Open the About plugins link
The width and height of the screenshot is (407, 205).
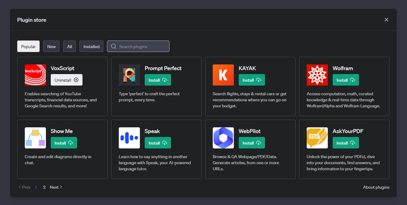click(376, 187)
